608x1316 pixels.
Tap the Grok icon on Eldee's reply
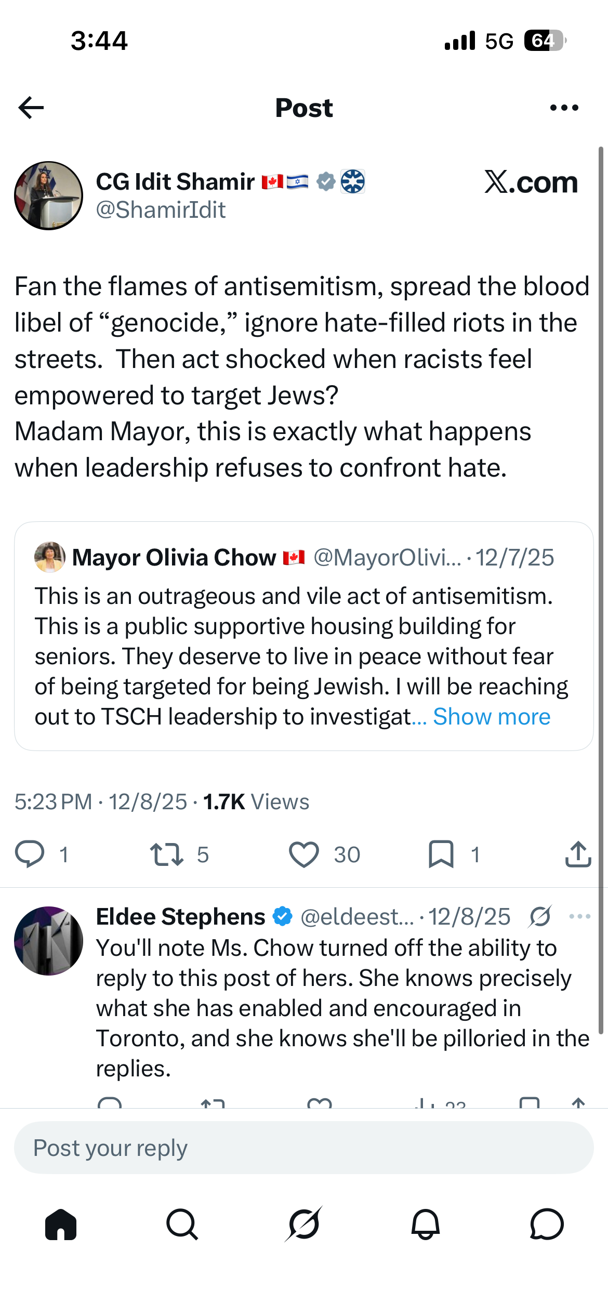540,917
